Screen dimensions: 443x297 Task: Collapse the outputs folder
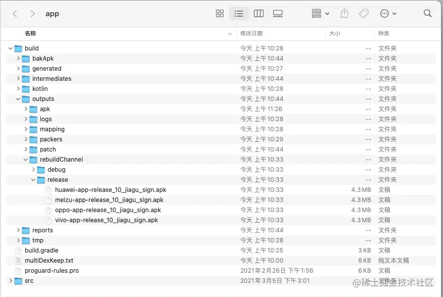coord(18,99)
